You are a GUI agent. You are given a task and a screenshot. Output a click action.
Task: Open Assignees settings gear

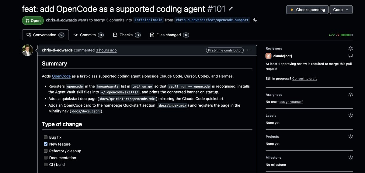pyautogui.click(x=350, y=95)
